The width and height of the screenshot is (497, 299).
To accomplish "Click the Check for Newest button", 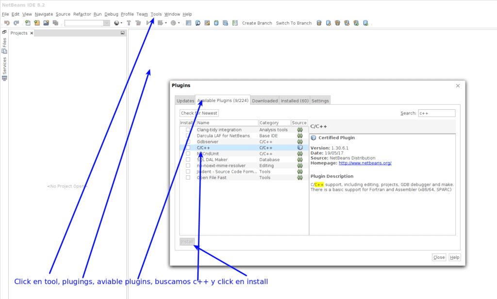I will 199,113.
